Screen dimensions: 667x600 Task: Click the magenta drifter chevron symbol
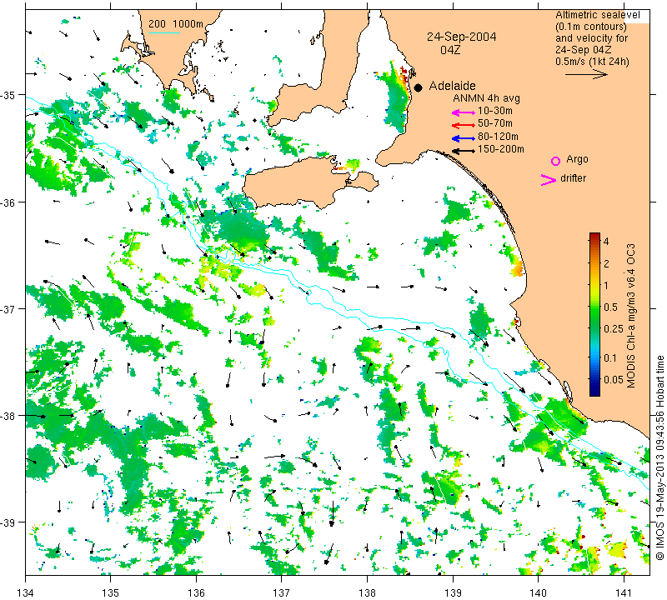pos(549,180)
